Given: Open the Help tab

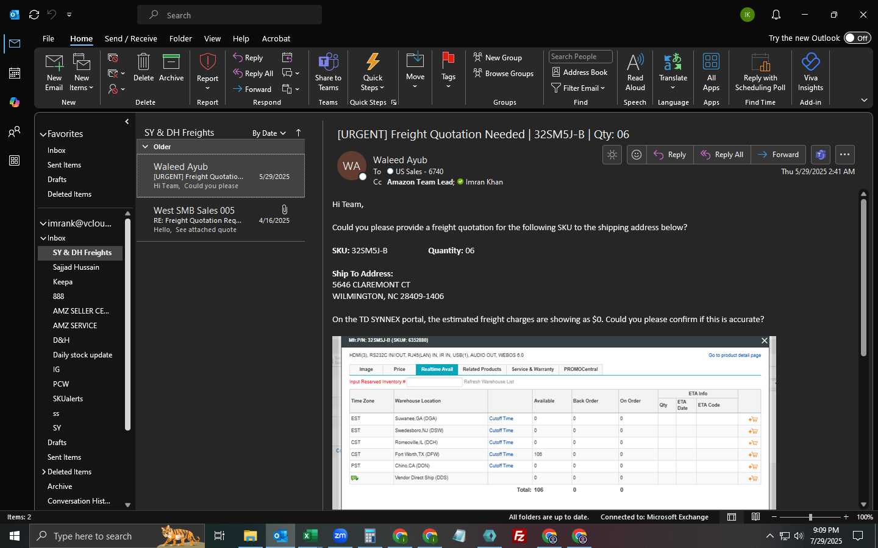Looking at the screenshot, I should (x=241, y=38).
